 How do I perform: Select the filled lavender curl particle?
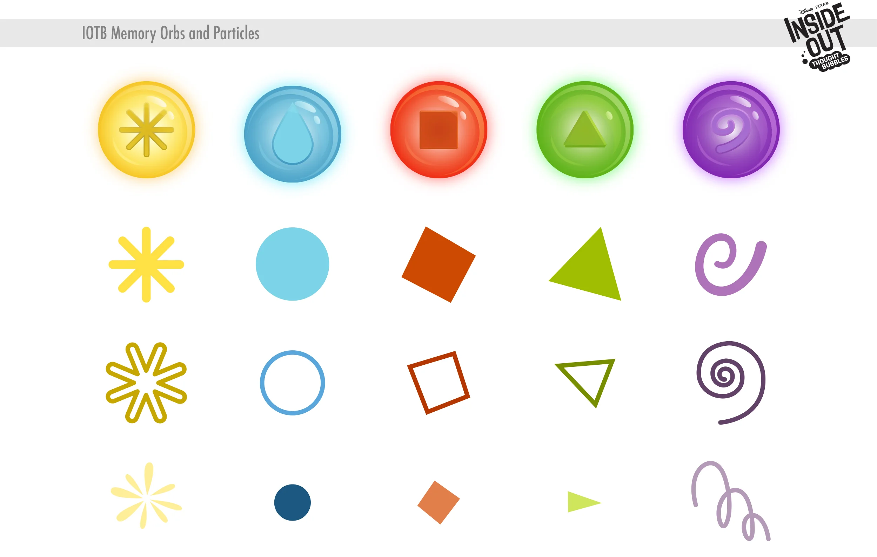pos(731,264)
